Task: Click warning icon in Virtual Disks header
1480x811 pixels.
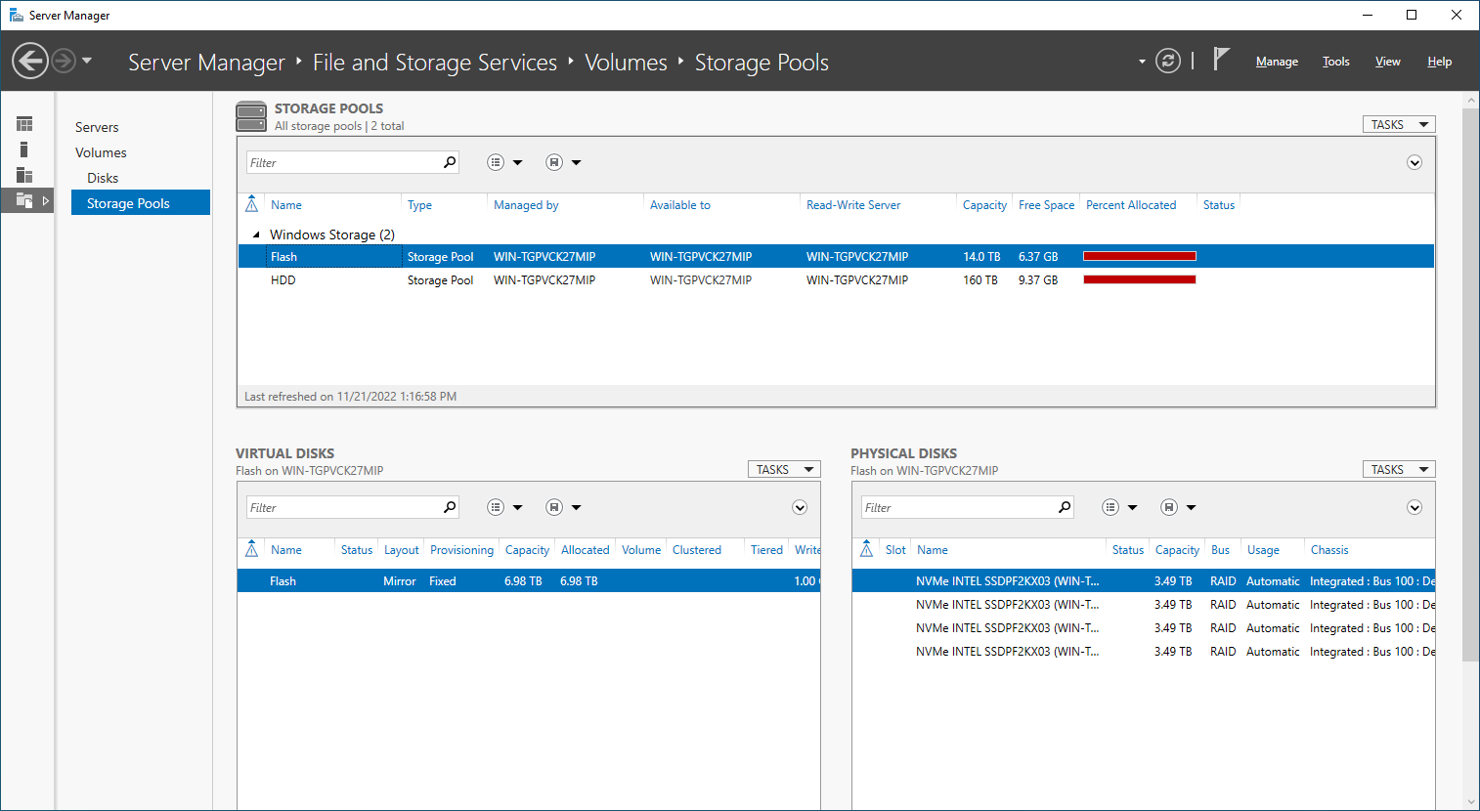Action: 251,549
